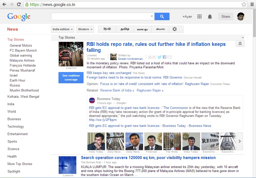Screen dimensions: 256x178
Task: Click the blue search magnifier button
Action: coord(162,16)
